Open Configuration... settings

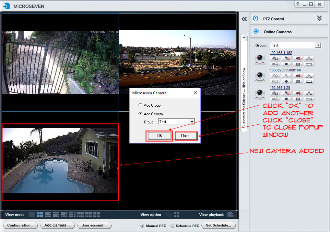20,226
